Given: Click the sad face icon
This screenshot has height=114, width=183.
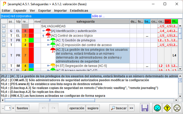Looking at the screenshot, I should [177, 108].
